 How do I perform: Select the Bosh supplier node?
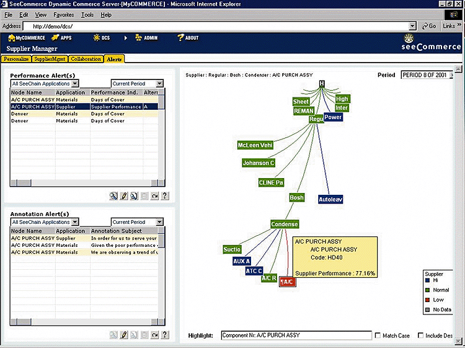tap(296, 198)
